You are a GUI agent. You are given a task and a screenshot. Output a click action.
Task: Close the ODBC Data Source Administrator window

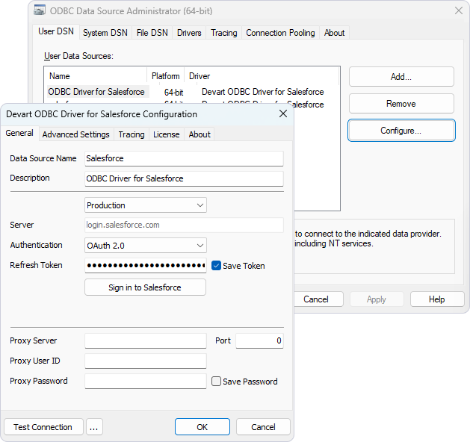pos(458,10)
